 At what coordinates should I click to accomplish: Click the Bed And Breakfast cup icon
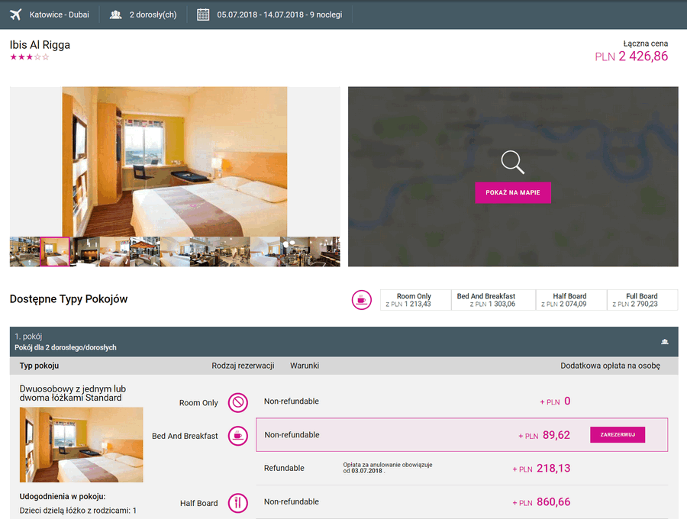pos(238,436)
